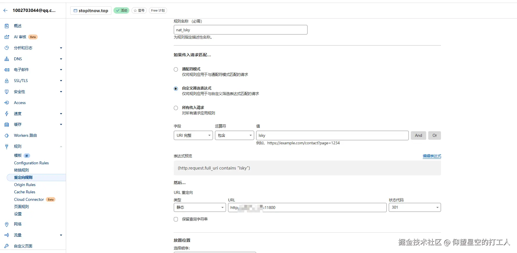Viewport: 517px width, 253px height.
Task: Open the 状态代码 301 dropdown
Action: (415, 207)
